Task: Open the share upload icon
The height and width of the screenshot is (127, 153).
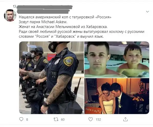Action: [x=125, y=119]
